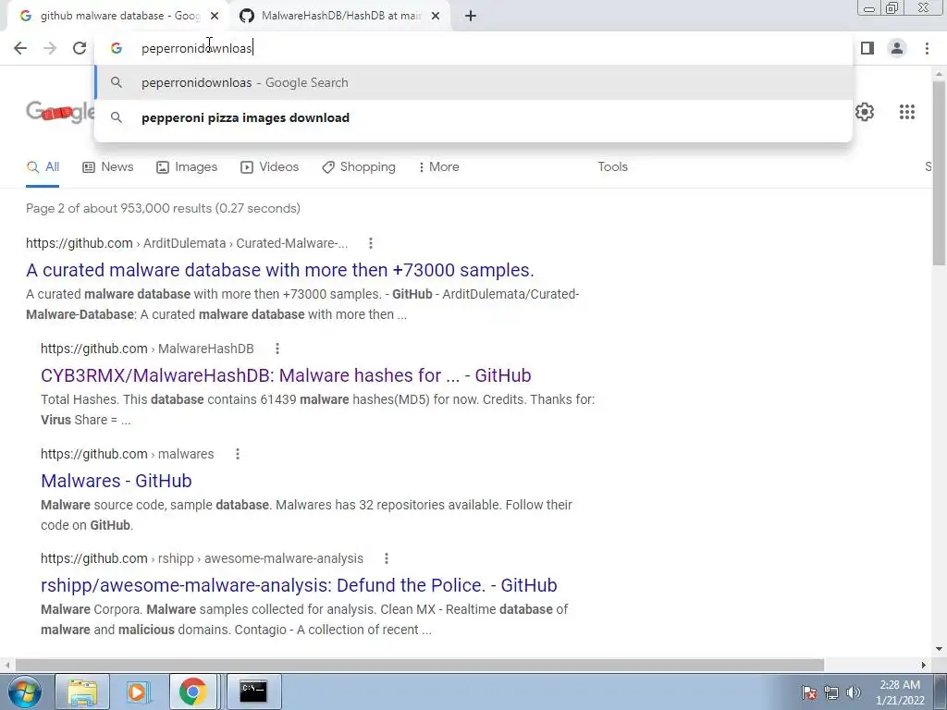Go back to the previous page

pyautogui.click(x=20, y=48)
